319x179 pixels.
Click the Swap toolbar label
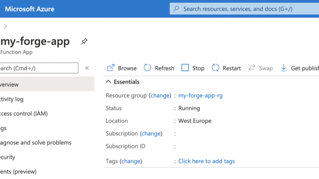tap(266, 68)
